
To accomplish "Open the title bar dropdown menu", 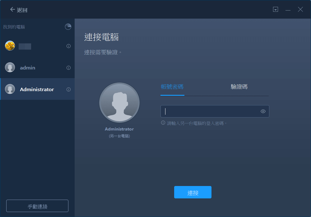I will [x=276, y=10].
